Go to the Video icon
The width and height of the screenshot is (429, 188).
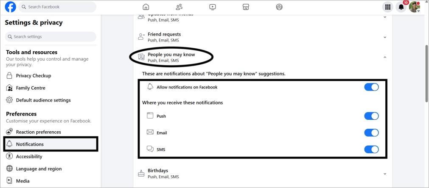(213, 7)
